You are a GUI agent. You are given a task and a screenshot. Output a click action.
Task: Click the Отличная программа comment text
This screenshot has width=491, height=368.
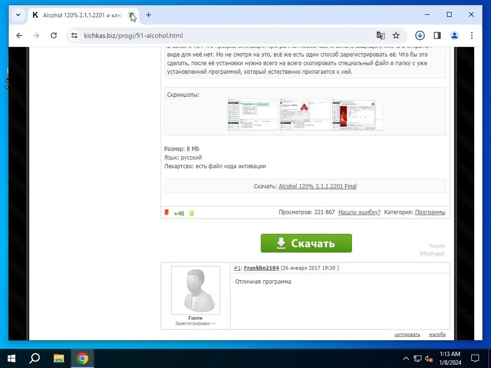pos(263,282)
